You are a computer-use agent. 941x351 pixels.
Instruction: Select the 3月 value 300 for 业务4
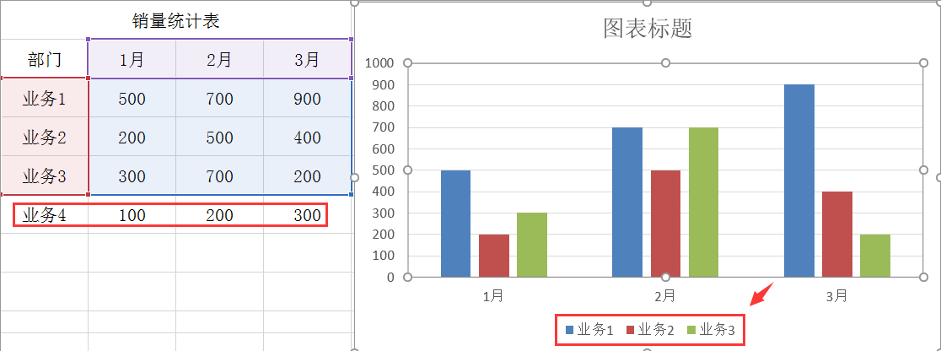click(307, 214)
